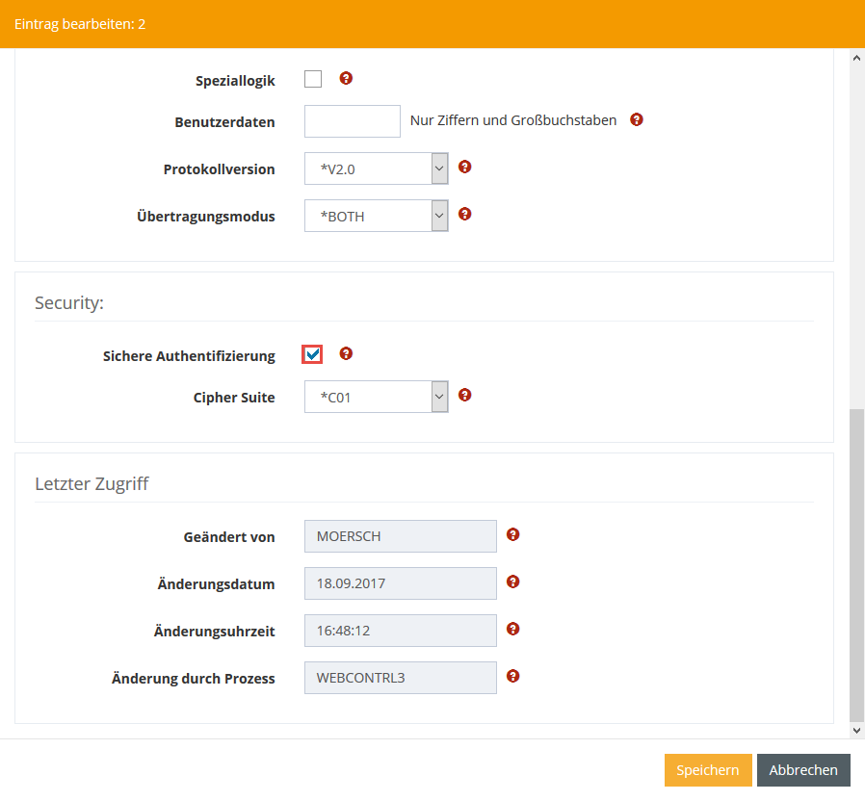This screenshot has width=865, height=801.
Task: Open help for Änderung durch Prozess
Action: coord(512,676)
